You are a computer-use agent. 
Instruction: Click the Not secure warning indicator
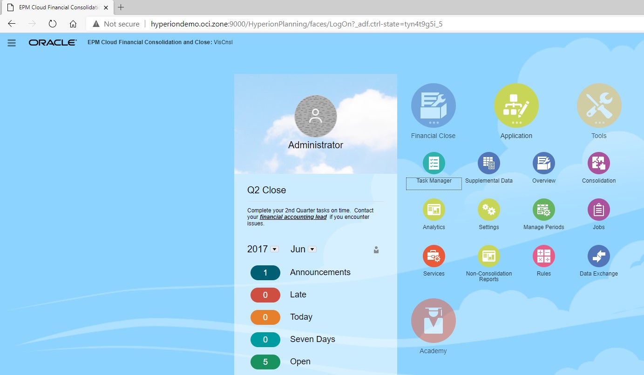116,24
